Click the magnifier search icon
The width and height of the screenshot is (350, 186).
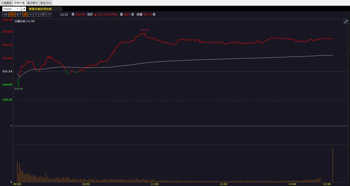tap(21, 9)
